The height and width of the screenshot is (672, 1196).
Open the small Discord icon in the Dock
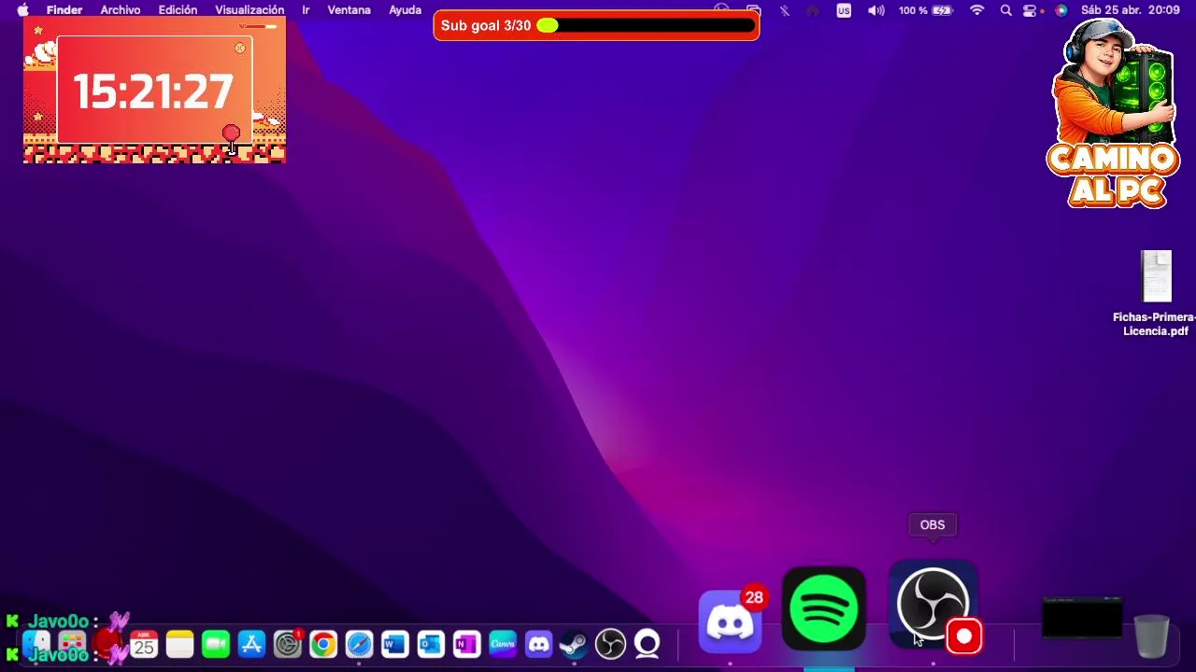[538, 644]
